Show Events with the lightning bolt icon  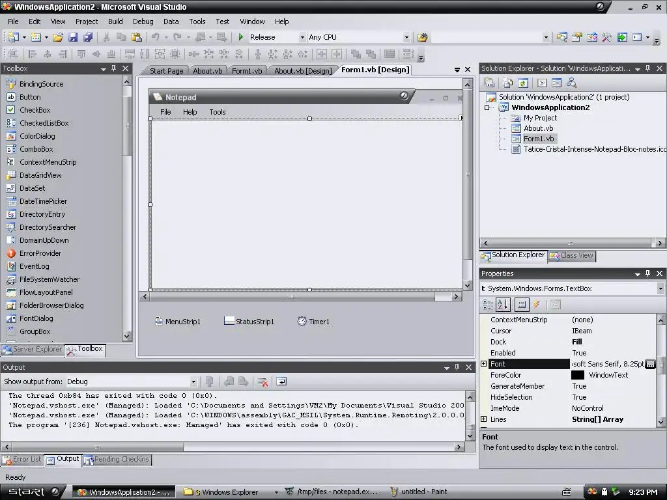537,305
